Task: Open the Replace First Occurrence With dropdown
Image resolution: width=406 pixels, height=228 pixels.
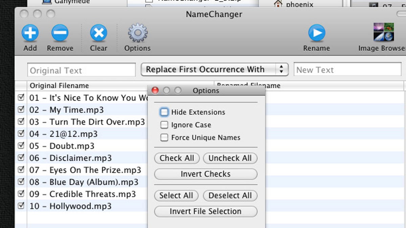Action: coord(215,70)
